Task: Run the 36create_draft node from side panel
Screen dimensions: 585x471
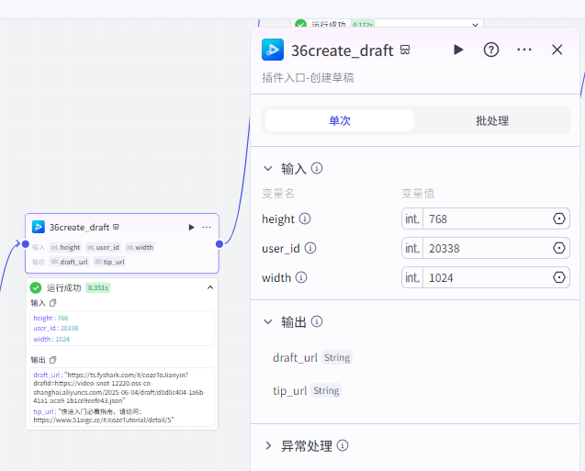Action: coord(458,50)
